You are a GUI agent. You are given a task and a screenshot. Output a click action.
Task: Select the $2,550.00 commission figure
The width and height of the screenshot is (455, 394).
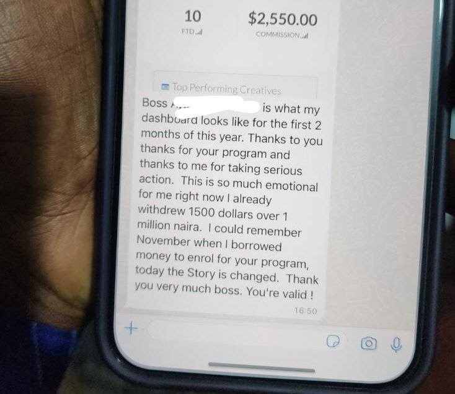[283, 19]
